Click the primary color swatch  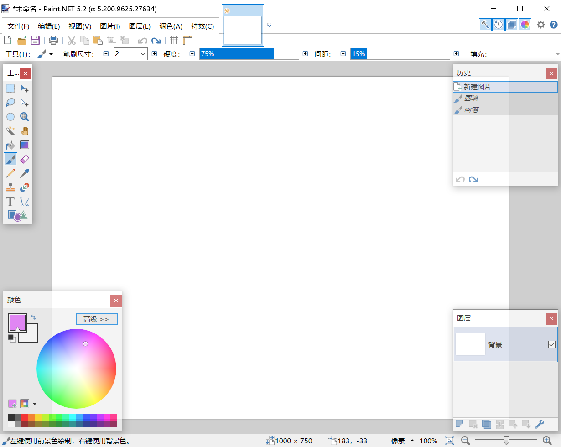pyautogui.click(x=17, y=322)
